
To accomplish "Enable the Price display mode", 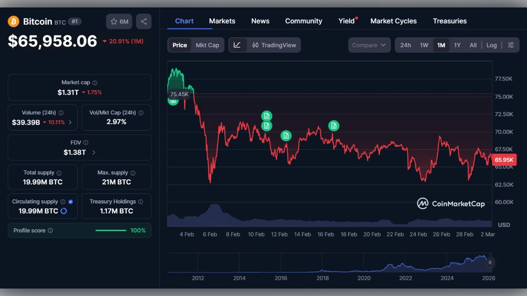I will [x=179, y=45].
